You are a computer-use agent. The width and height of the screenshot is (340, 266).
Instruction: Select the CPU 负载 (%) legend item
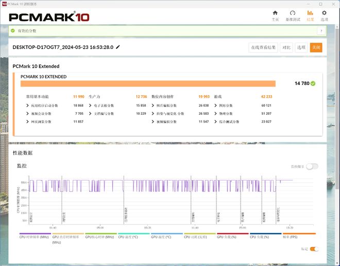tap(266, 236)
